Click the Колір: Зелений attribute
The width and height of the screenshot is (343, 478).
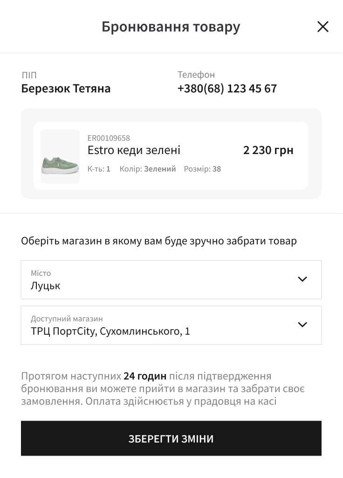point(148,169)
